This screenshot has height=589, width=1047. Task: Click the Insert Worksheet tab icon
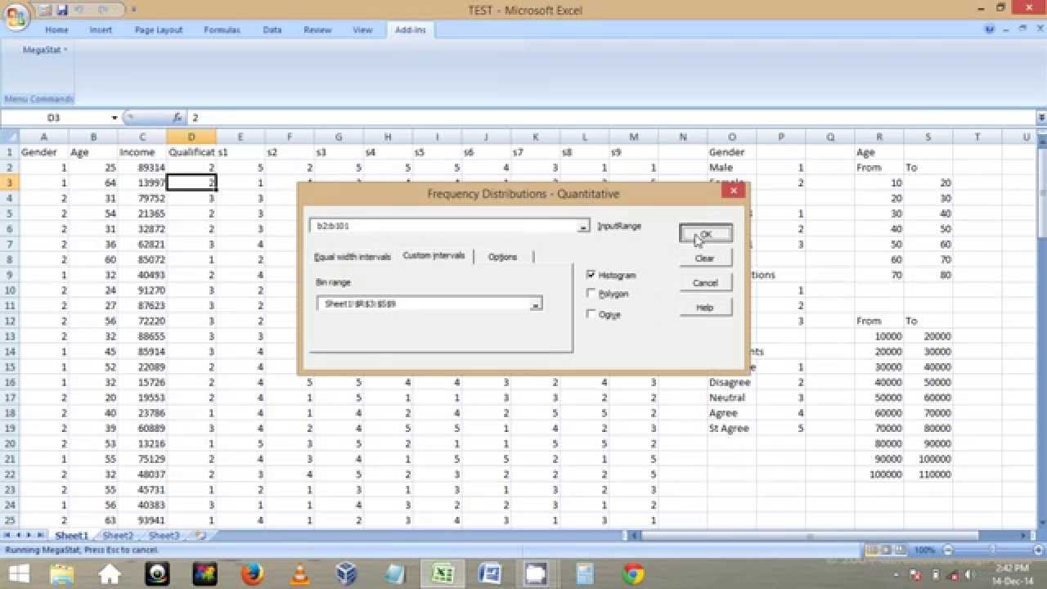(200, 536)
